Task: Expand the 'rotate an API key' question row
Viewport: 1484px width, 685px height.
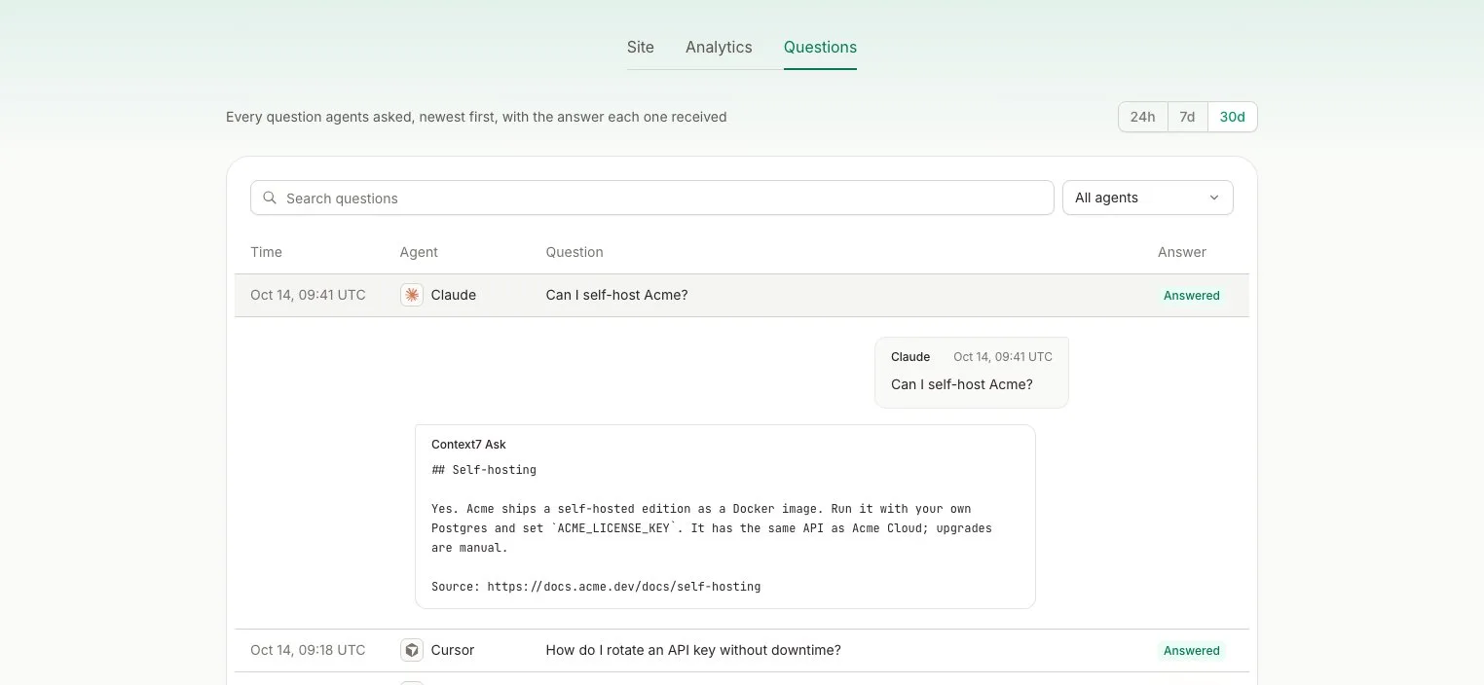Action: coord(741,650)
